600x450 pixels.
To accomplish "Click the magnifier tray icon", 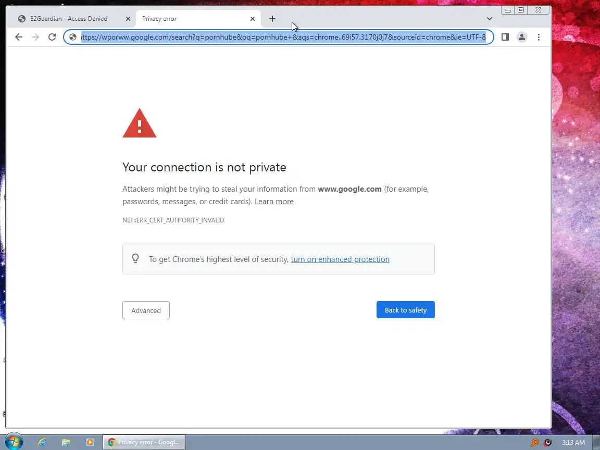I will coord(534,443).
